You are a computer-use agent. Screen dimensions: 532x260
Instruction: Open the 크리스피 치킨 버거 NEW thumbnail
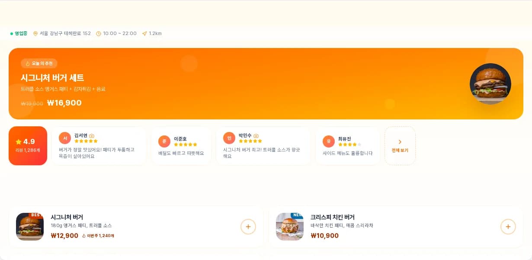290,227
